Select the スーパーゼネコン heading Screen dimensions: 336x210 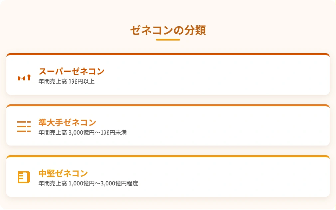click(71, 71)
